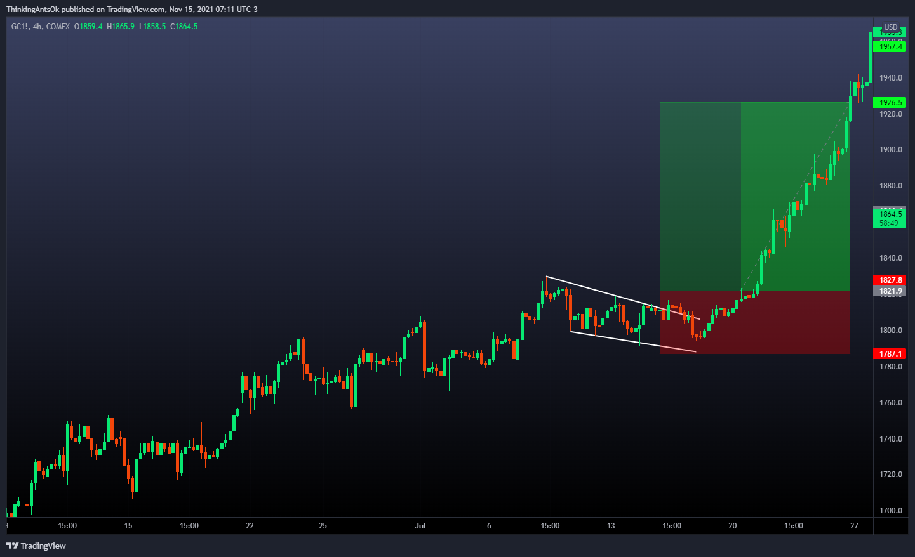
Task: Click the open value O1859.4
Action: 88,27
